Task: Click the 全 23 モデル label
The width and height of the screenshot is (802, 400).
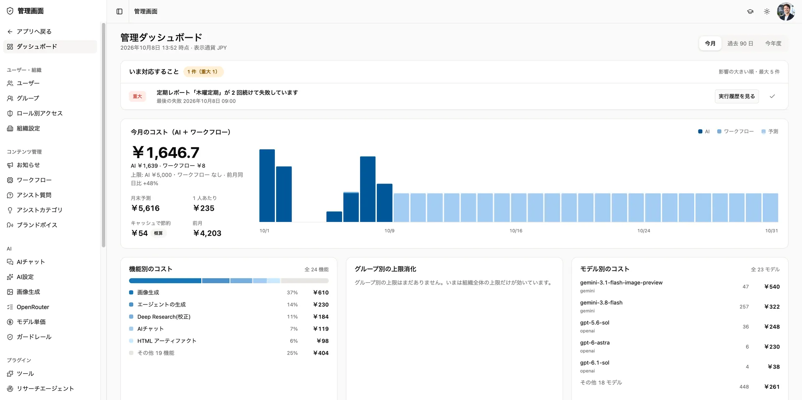Action: click(765, 270)
